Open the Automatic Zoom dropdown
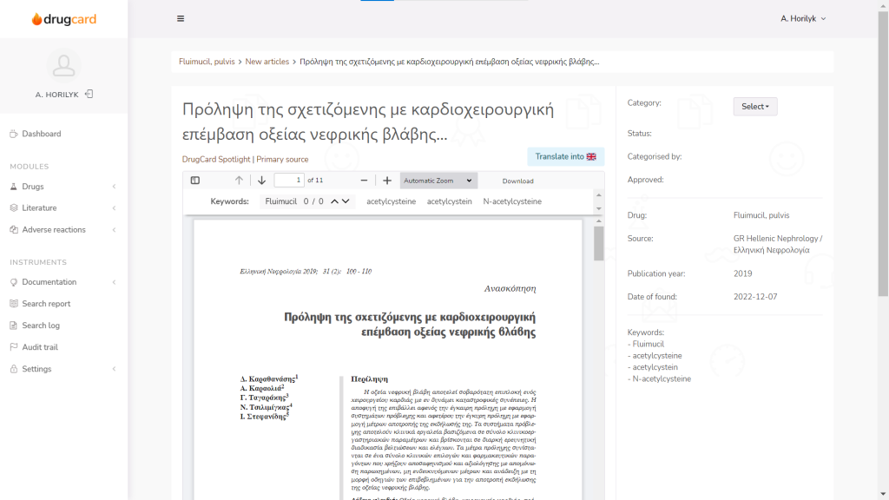This screenshot has width=889, height=500. [x=438, y=181]
